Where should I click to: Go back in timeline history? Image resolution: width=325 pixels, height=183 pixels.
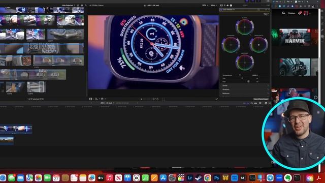(91, 103)
